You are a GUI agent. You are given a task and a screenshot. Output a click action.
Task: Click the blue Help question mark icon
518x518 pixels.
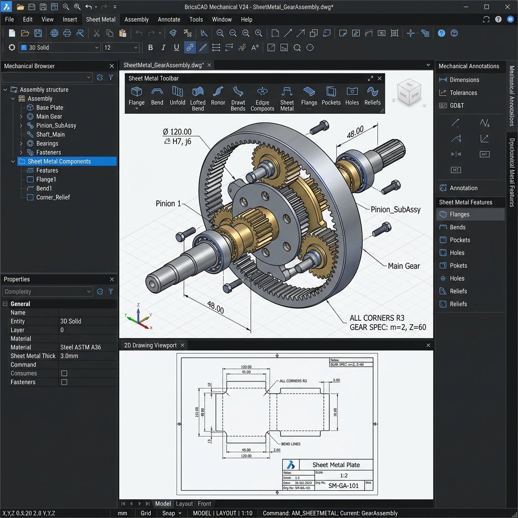pos(441,33)
